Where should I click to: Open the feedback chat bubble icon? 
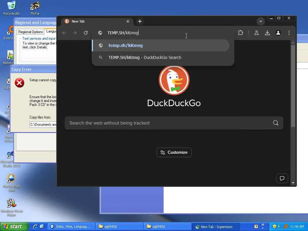tap(282, 178)
